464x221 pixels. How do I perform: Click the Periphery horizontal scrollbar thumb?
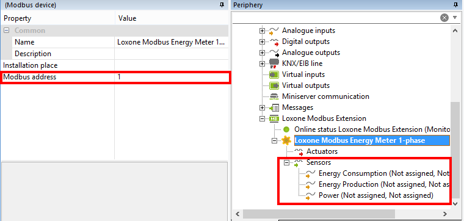[319, 214]
